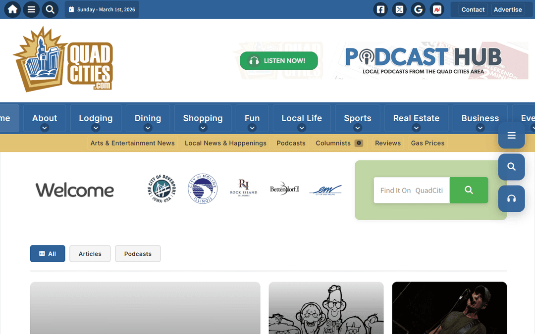Open the X (Twitter) social icon
Image resolution: width=535 pixels, height=334 pixels.
[x=399, y=9]
